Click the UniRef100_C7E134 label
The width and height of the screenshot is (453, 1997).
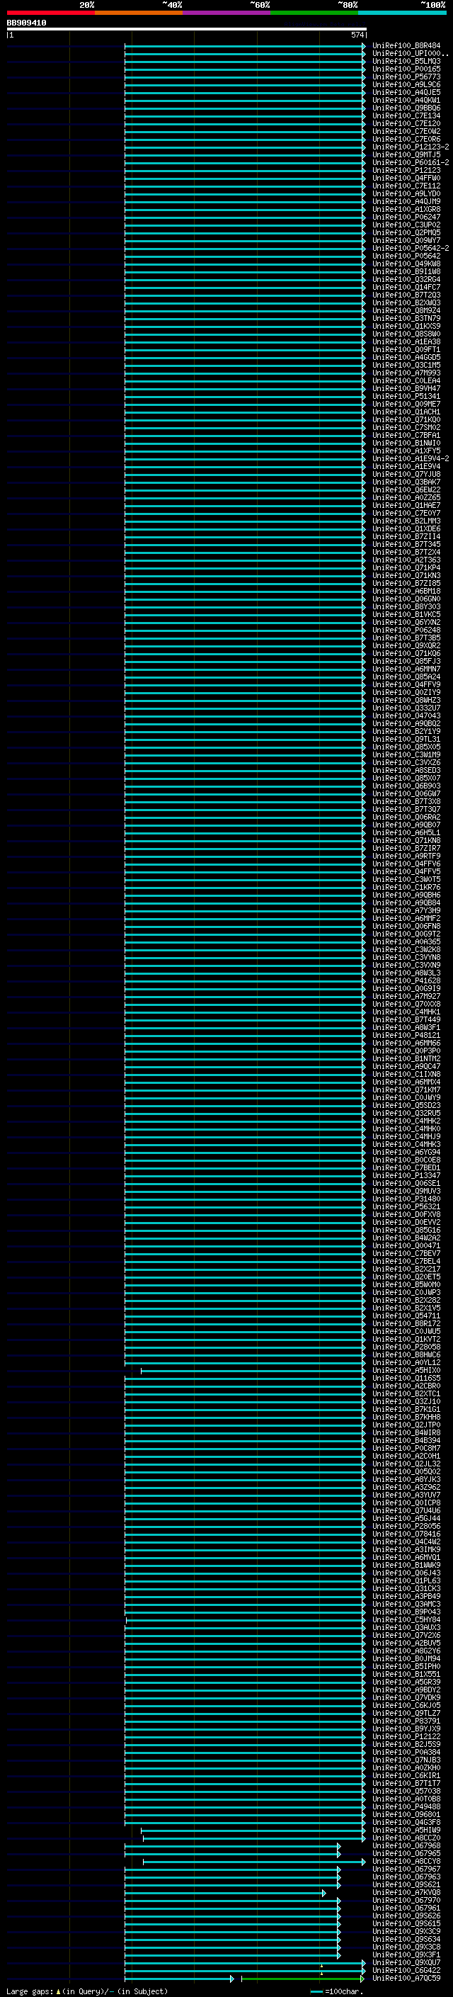[x=406, y=115]
